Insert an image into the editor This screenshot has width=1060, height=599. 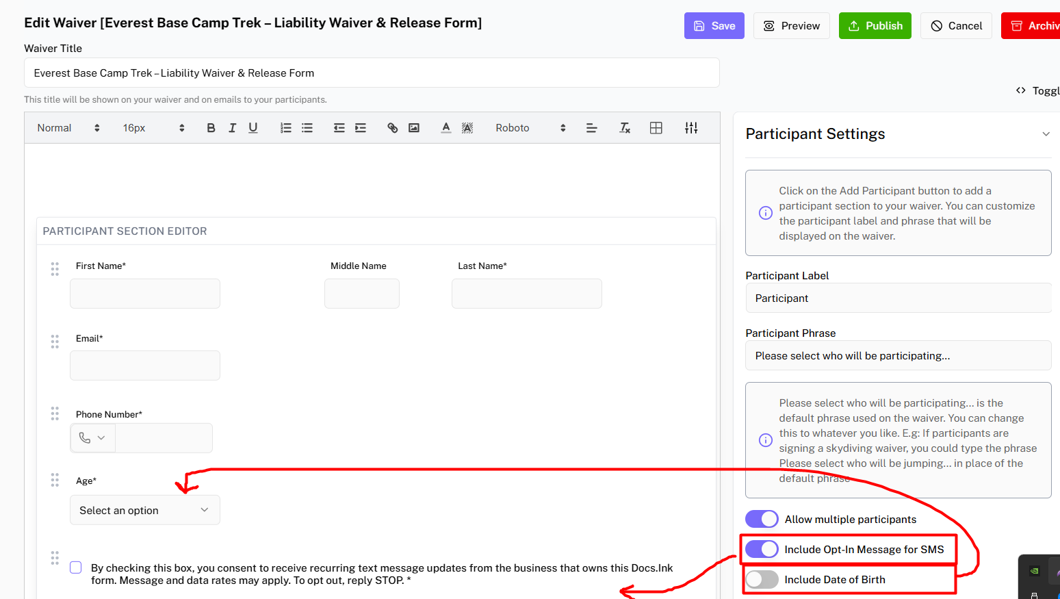click(x=414, y=128)
